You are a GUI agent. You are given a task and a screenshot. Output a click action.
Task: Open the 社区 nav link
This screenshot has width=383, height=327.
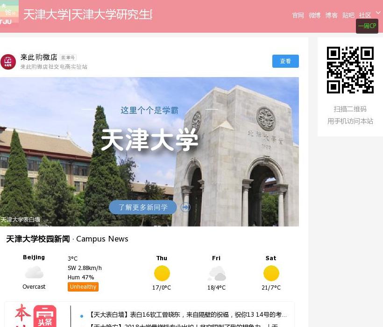(365, 15)
